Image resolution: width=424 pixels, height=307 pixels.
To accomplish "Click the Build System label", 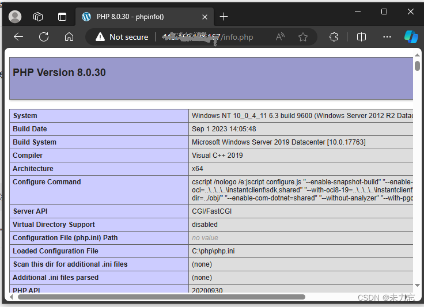I will [35, 142].
